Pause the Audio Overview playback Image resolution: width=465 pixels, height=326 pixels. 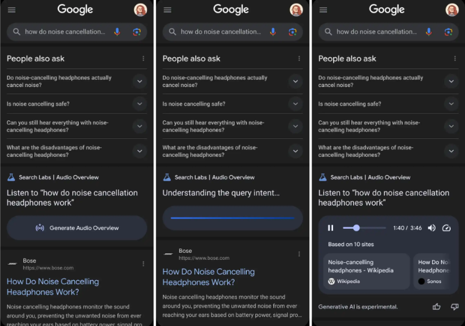330,228
